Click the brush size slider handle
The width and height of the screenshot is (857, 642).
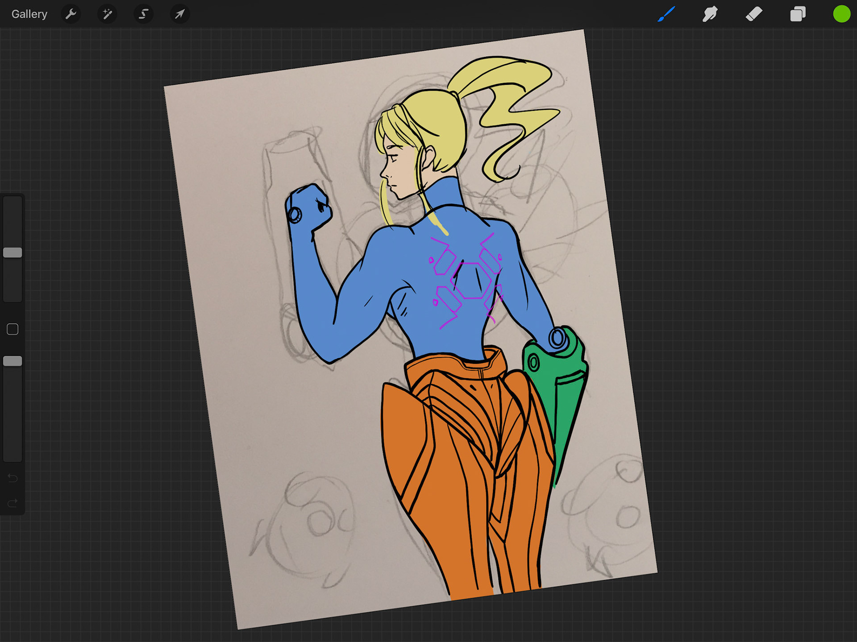[12, 253]
